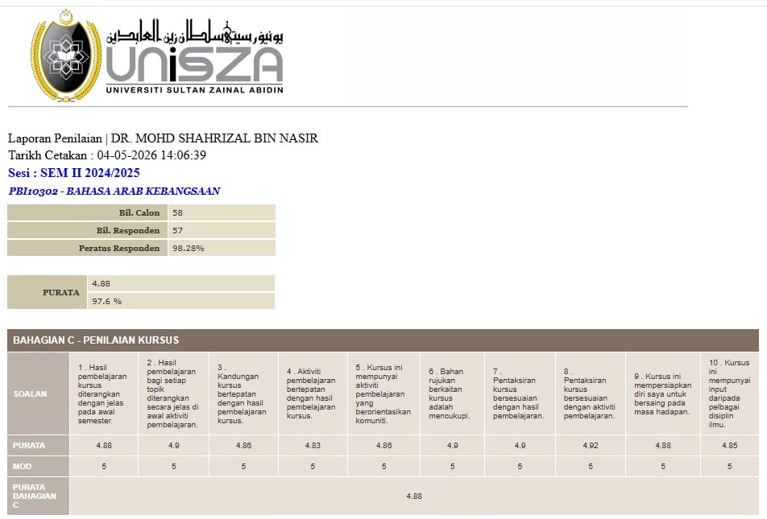Image resolution: width=767 pixels, height=519 pixels.
Task: Click the MOD value '5' for question 4
Action: point(313,467)
